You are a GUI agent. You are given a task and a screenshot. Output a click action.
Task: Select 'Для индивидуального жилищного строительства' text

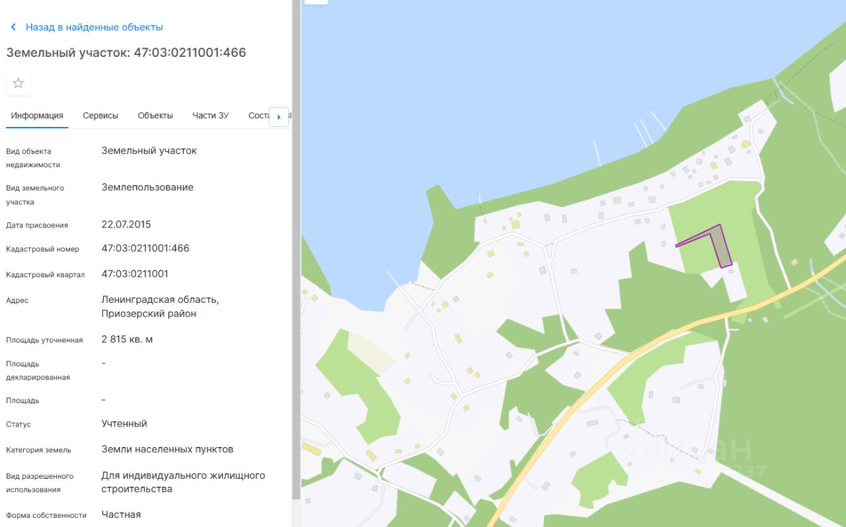[183, 483]
